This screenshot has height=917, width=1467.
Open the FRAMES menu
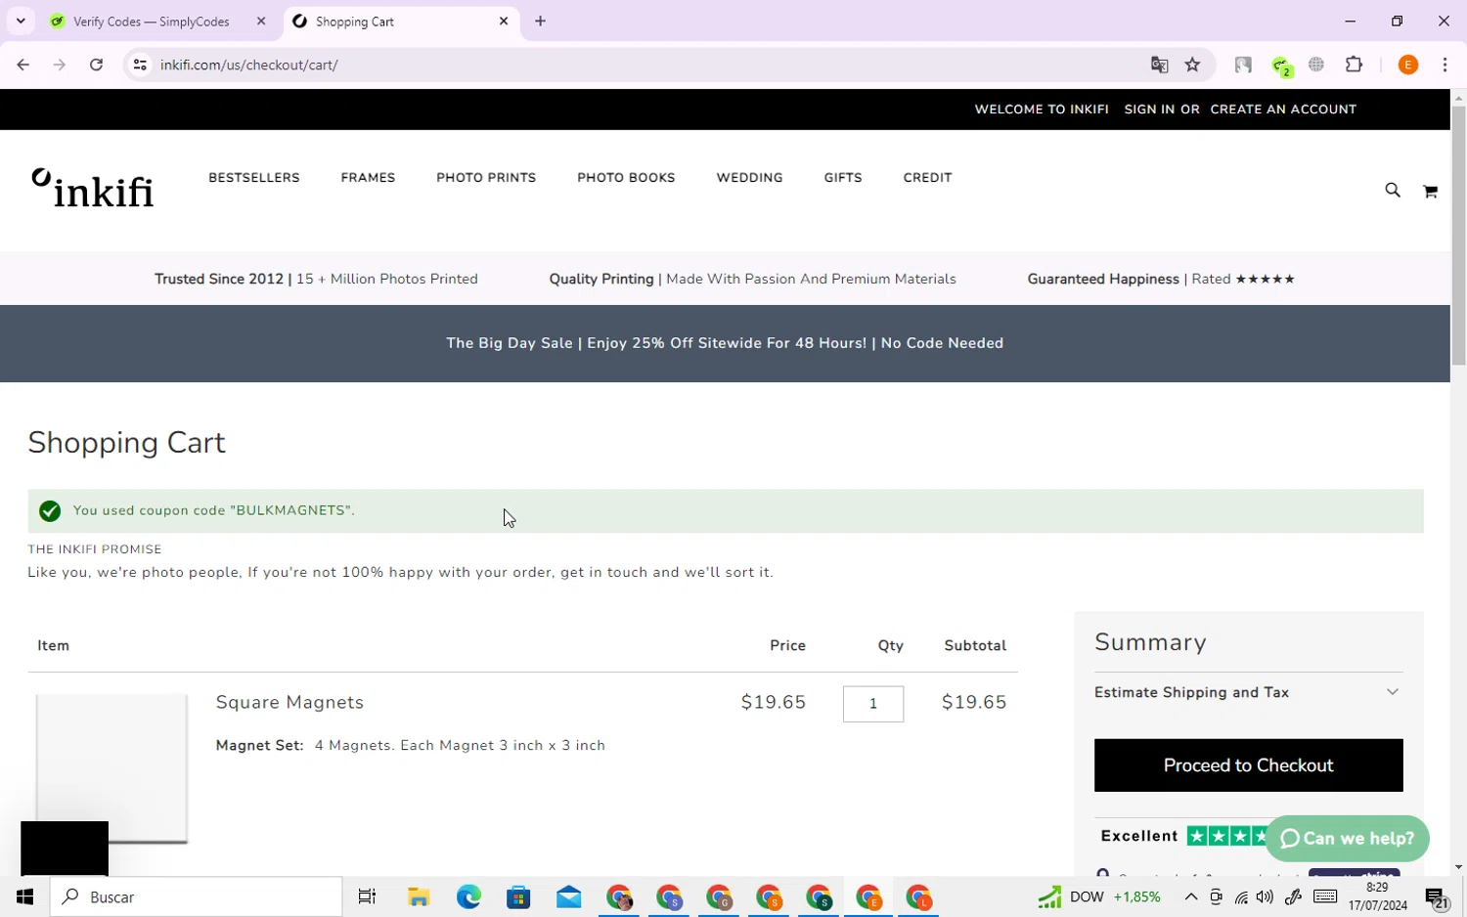pos(368,178)
